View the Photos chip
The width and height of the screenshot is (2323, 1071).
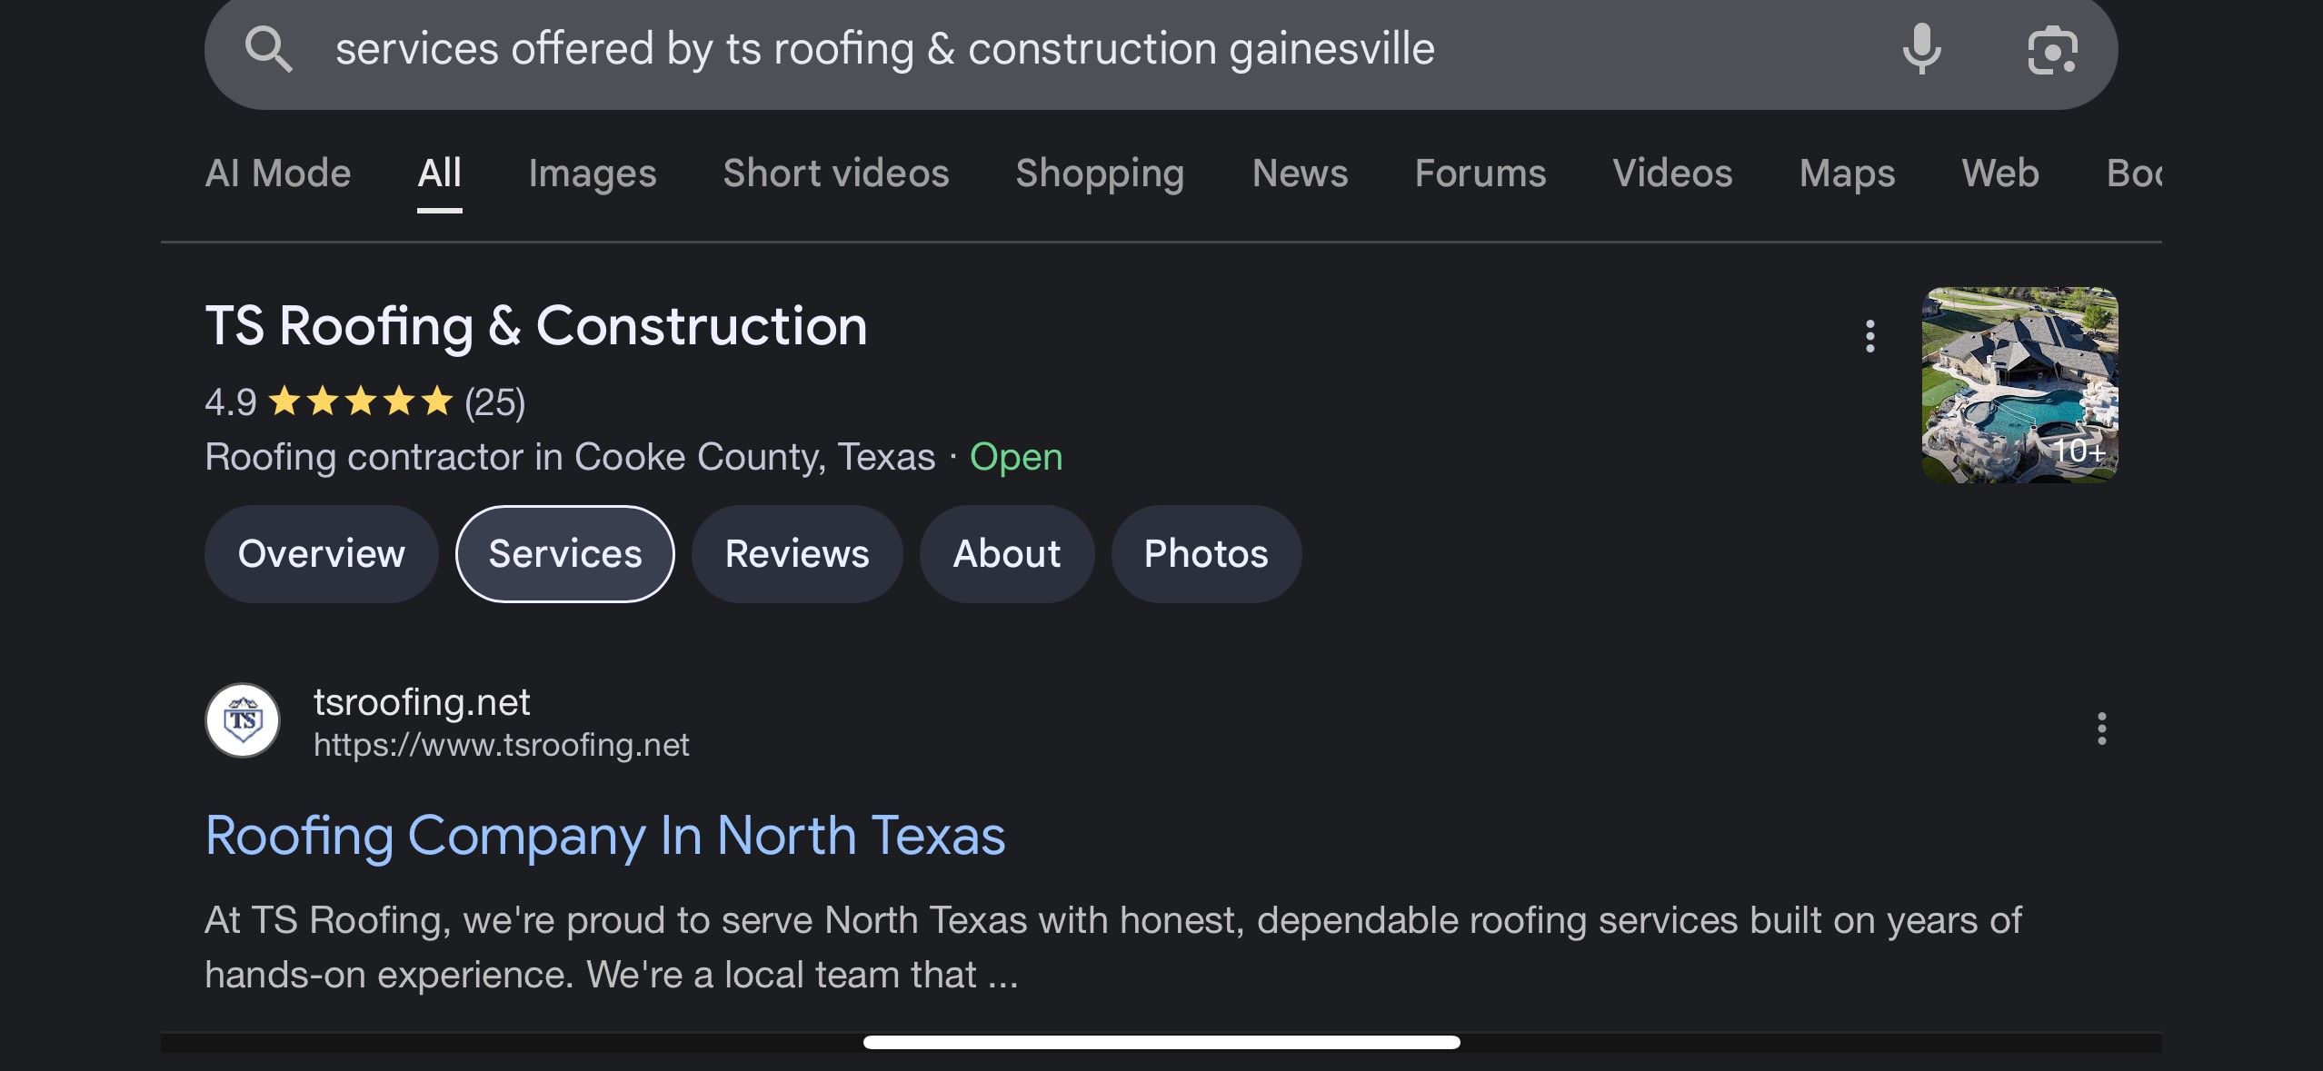(1206, 554)
